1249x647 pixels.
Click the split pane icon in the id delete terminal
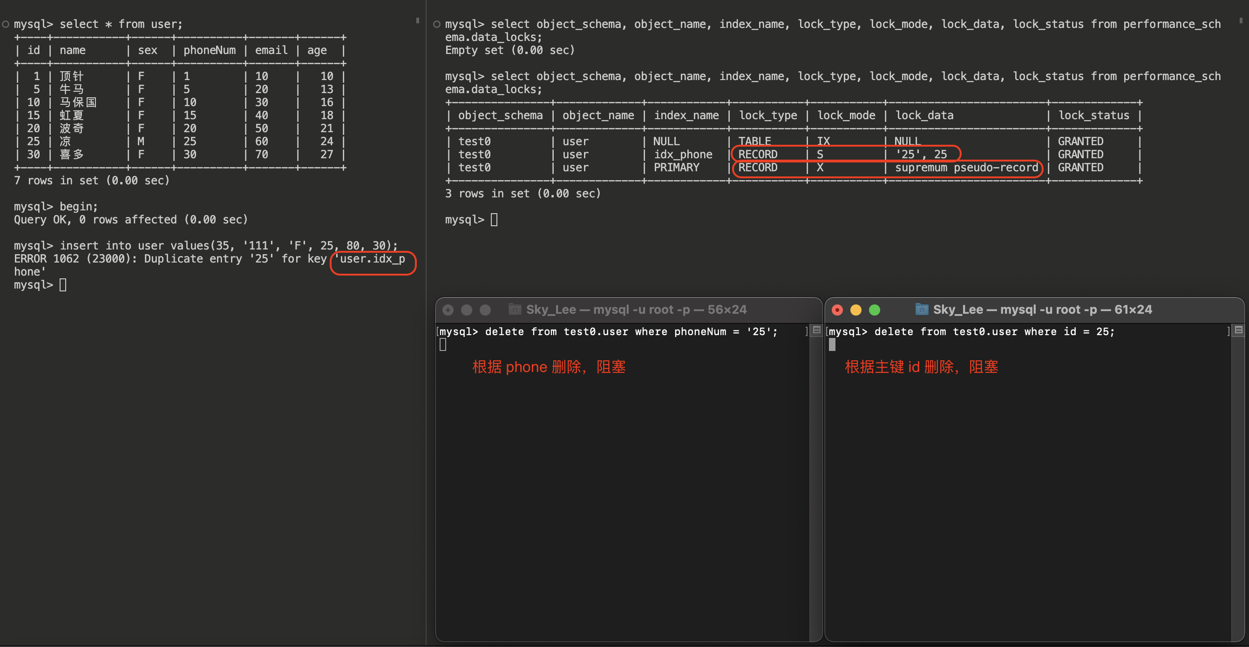(x=1238, y=330)
